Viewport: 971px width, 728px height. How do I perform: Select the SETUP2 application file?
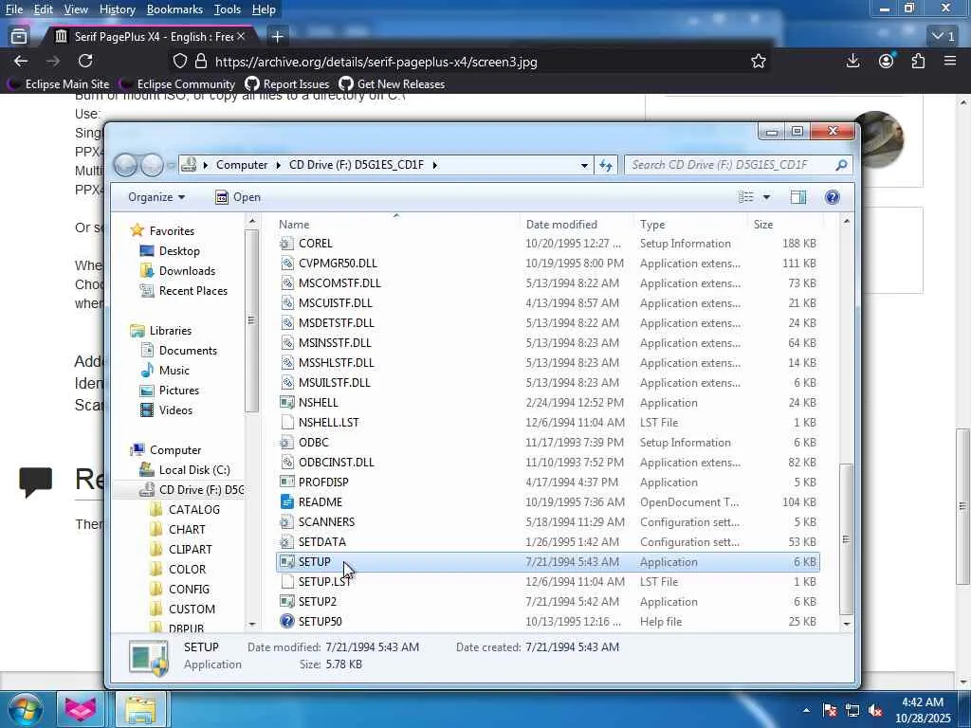[548, 601]
